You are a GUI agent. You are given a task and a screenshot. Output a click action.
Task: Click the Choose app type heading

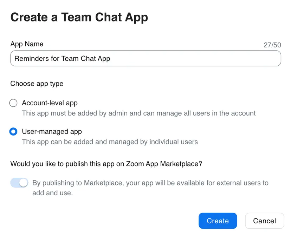pos(37,84)
